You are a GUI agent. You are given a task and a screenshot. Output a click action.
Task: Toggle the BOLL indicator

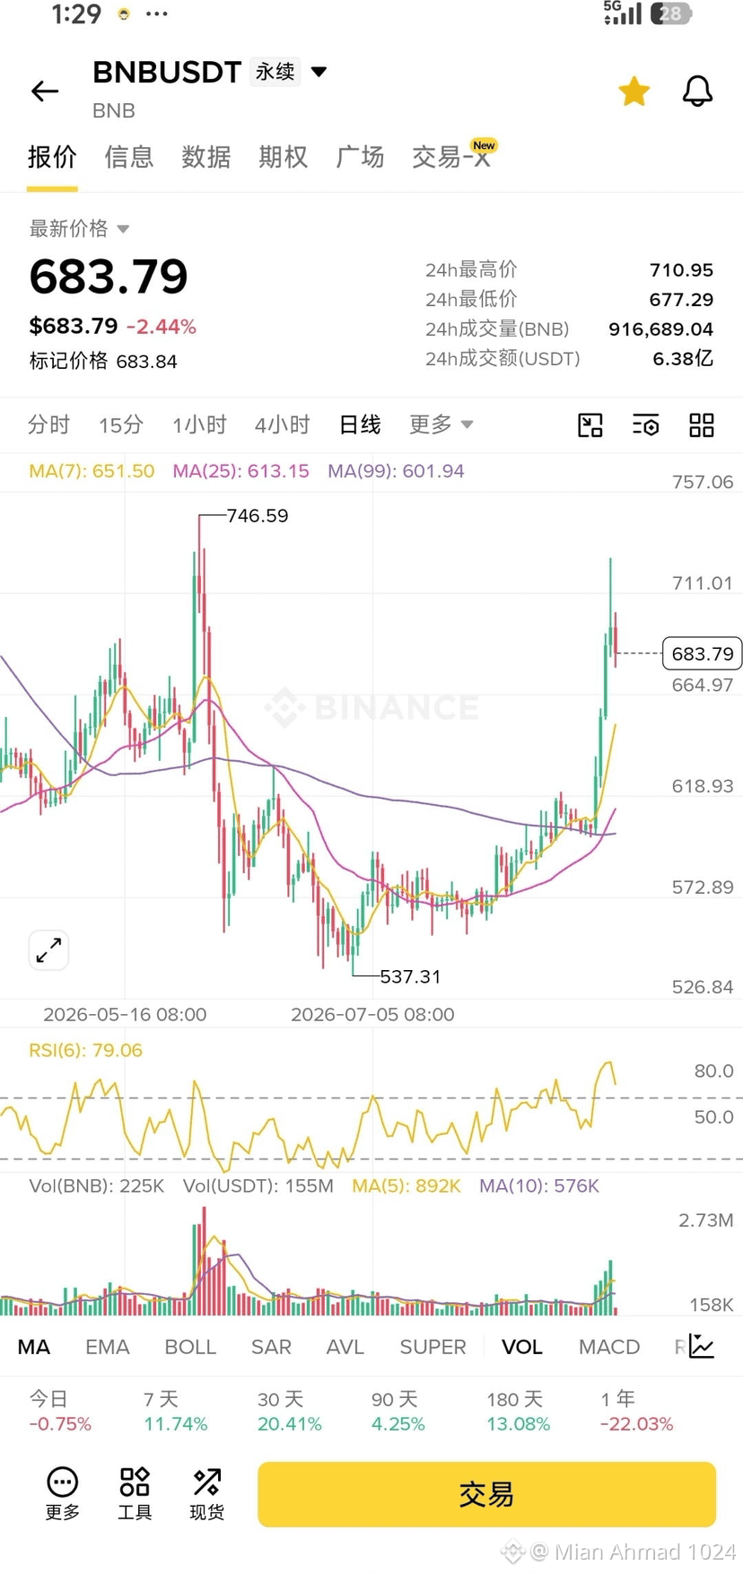190,1347
